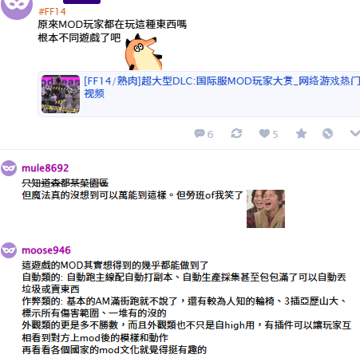
Task: Click the replurk arrows icon
Action: point(236,133)
